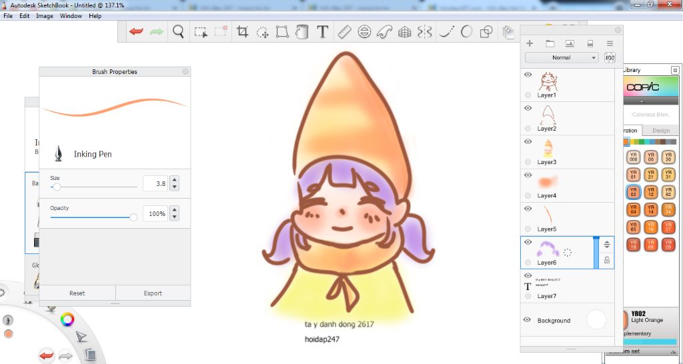Screen dimensions: 683x364
Task: Click the layer lock icon on Layer6
Action: coord(607,261)
